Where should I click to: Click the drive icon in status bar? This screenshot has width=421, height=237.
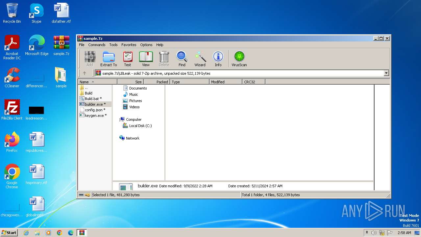coord(81,195)
